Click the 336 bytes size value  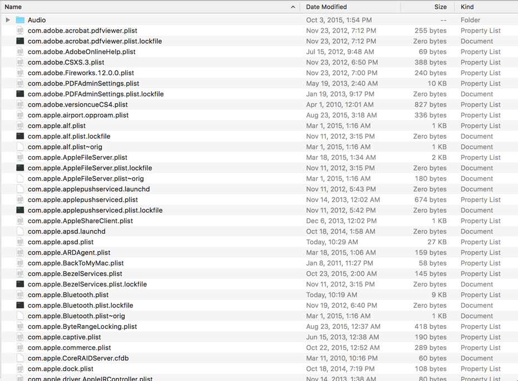coord(431,115)
